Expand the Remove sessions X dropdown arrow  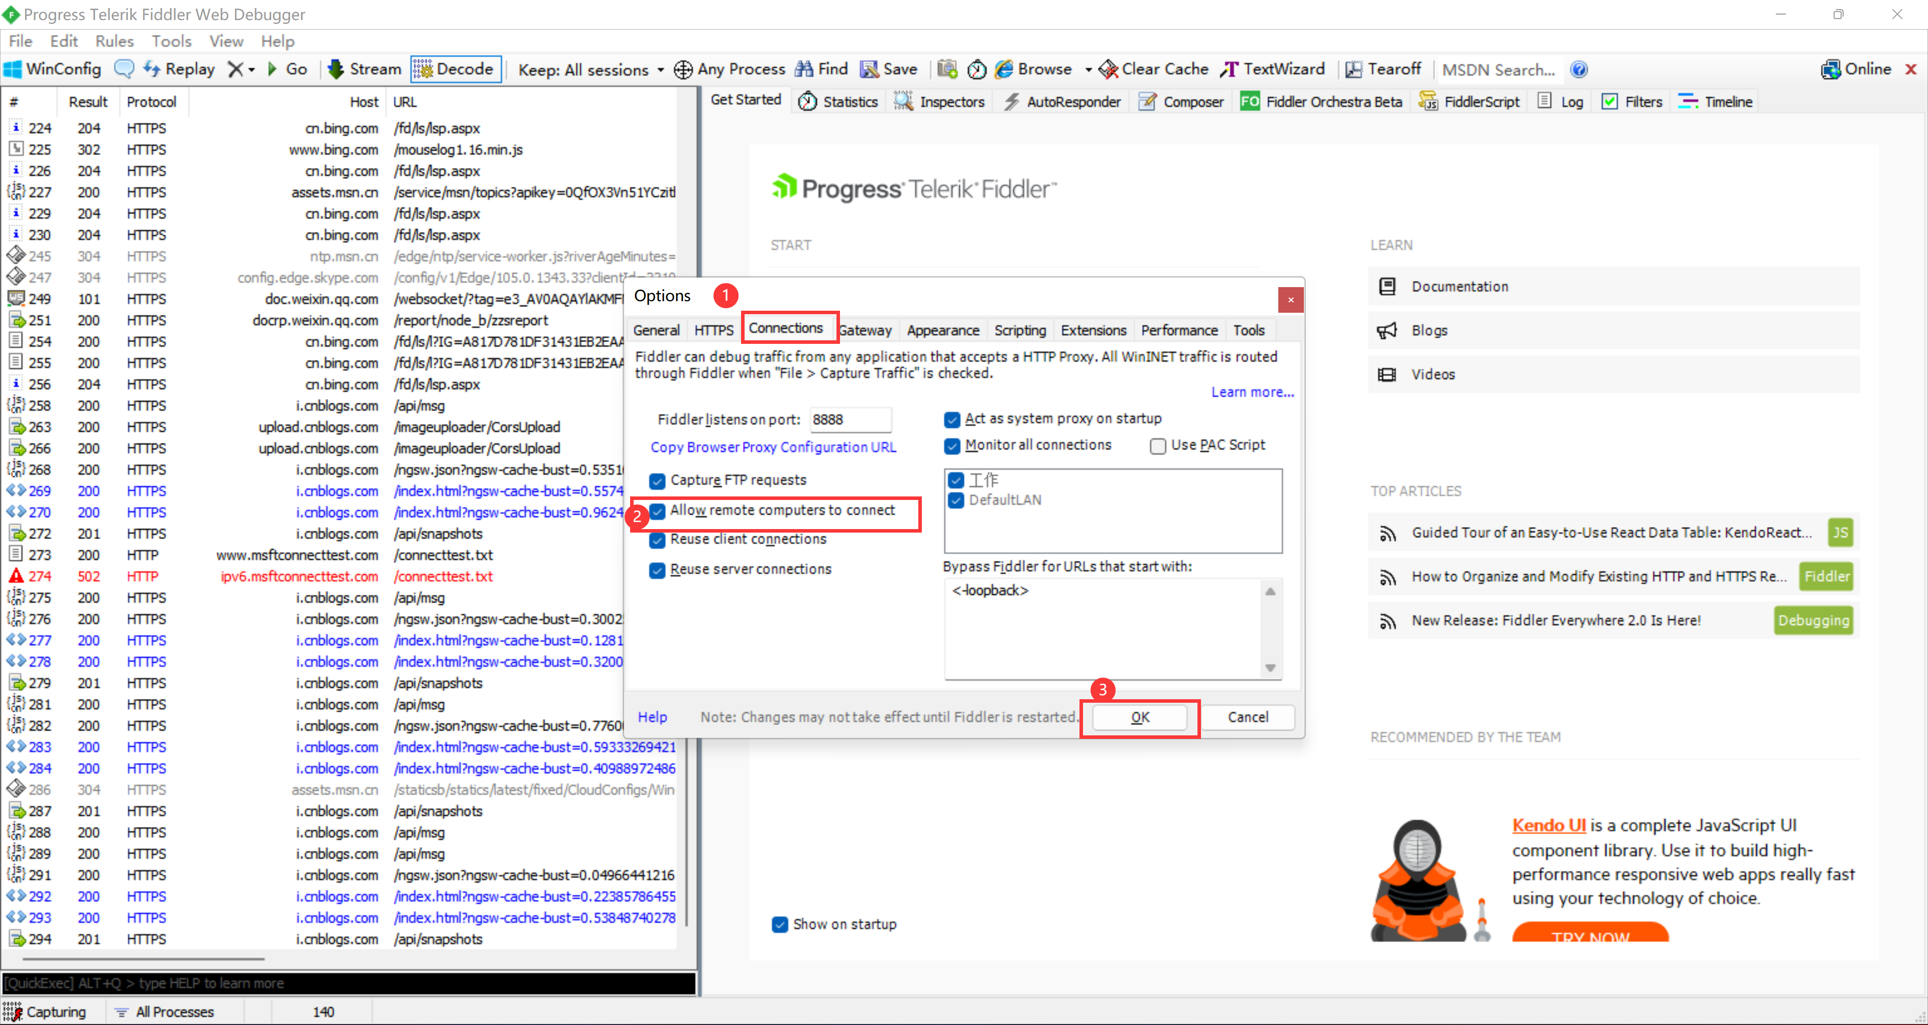[x=252, y=70]
